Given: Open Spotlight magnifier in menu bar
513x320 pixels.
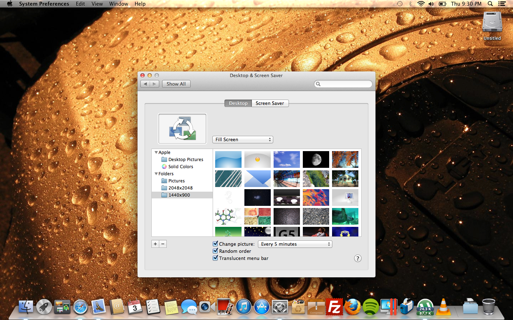Looking at the screenshot, I should pyautogui.click(x=490, y=4).
